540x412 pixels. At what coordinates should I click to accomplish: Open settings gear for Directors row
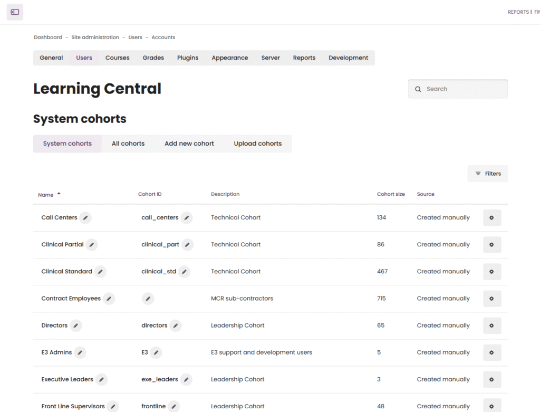pyautogui.click(x=491, y=325)
